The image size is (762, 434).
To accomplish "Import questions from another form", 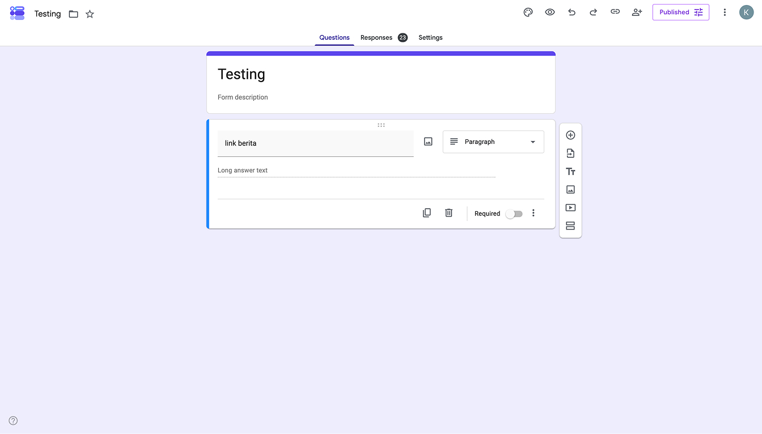I will tap(570, 153).
